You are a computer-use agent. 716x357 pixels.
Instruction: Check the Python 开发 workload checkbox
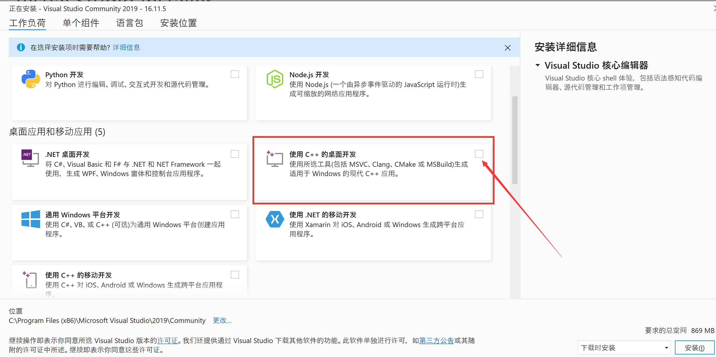click(235, 74)
